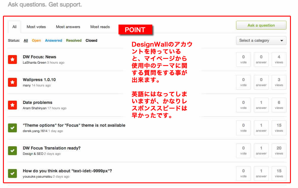Click the "2 days ago" timestamp beside yousuke.yasumatsu

(x=61, y=177)
